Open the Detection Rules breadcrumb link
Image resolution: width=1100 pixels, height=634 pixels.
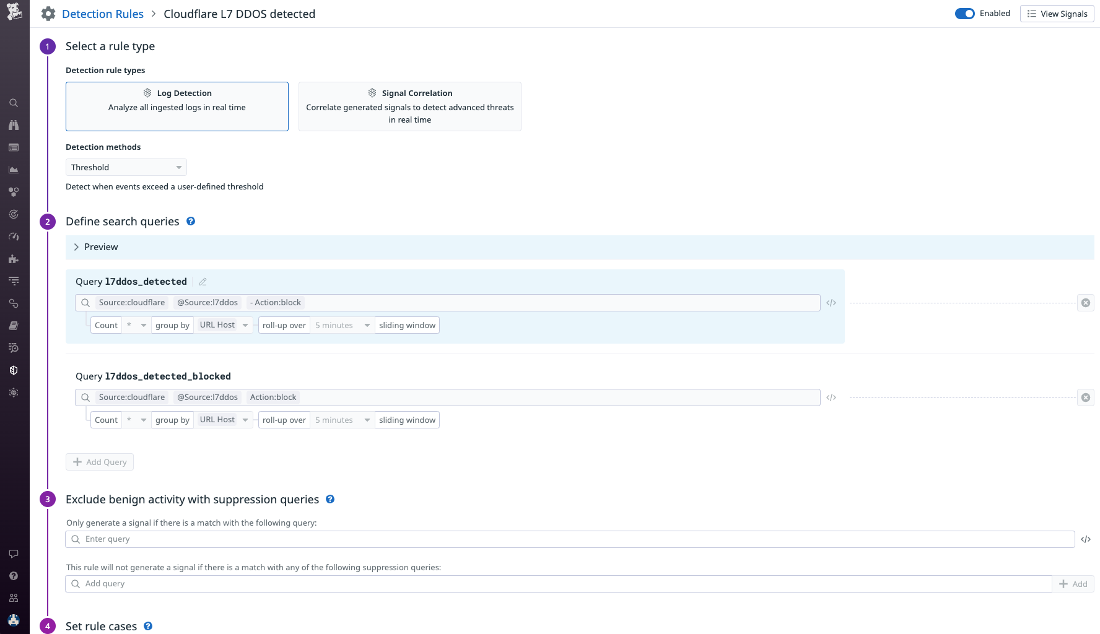pyautogui.click(x=103, y=14)
